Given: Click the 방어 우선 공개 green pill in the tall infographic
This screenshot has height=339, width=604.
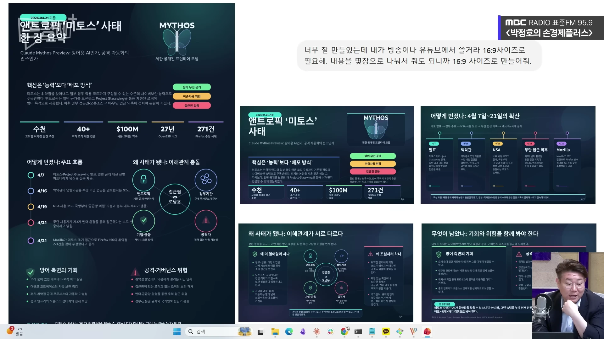Looking at the screenshot, I should (192, 87).
